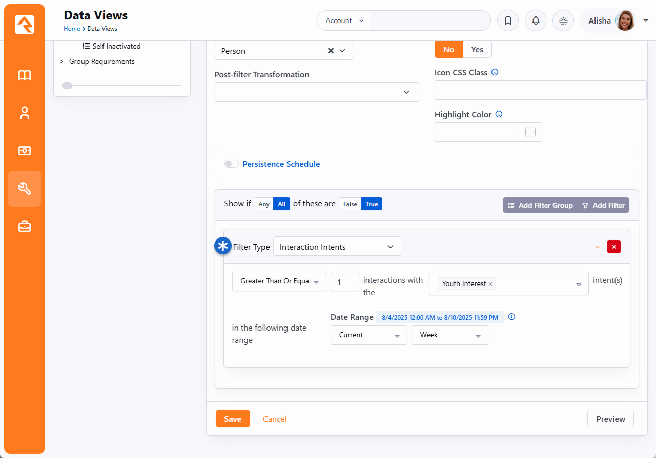Open the notifications bell icon

[536, 21]
